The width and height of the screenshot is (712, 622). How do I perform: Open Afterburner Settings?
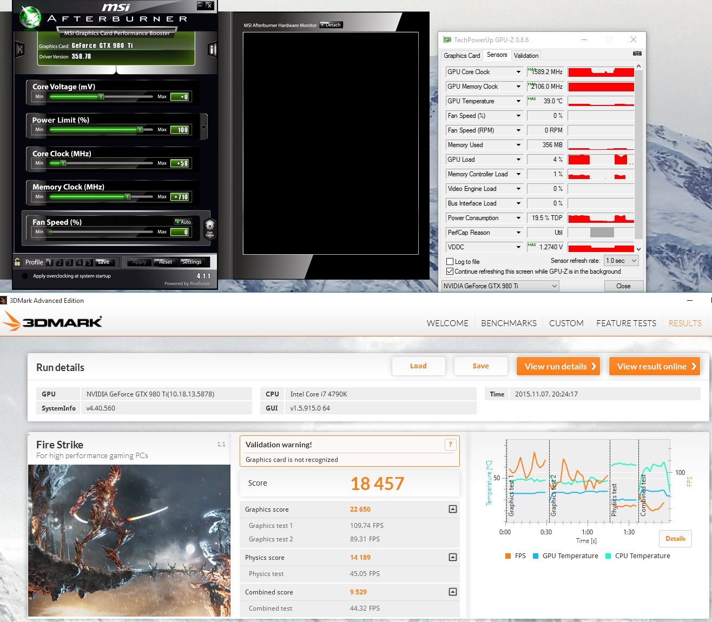pos(192,262)
